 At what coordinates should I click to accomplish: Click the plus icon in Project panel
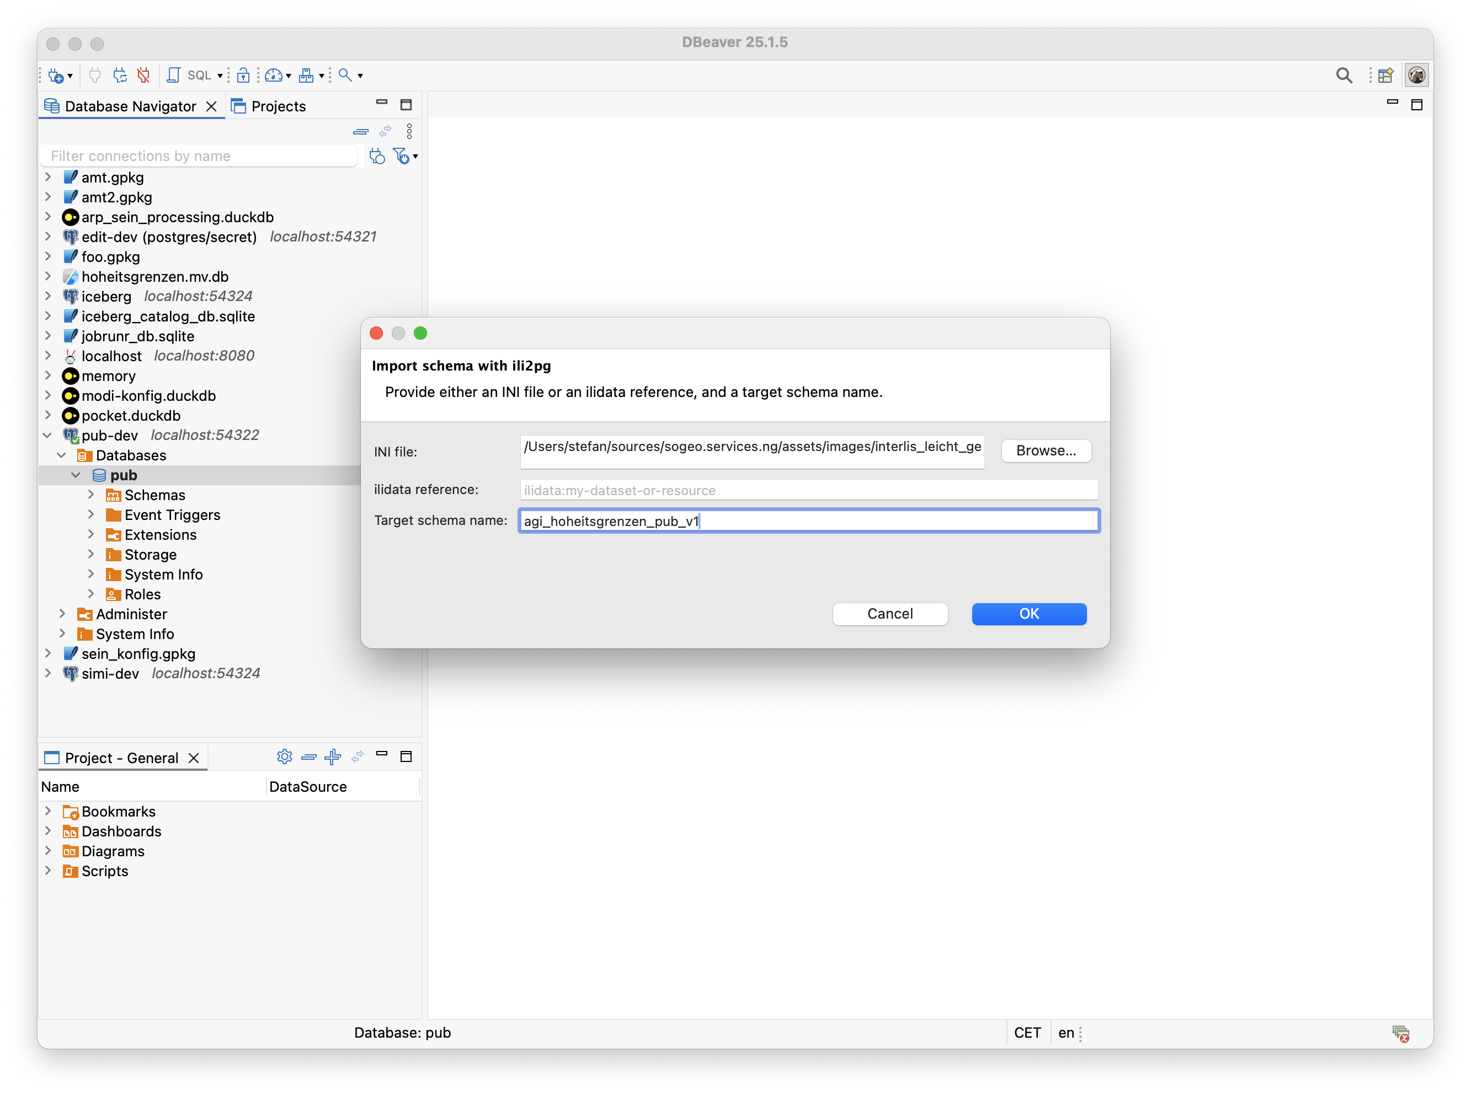click(333, 756)
